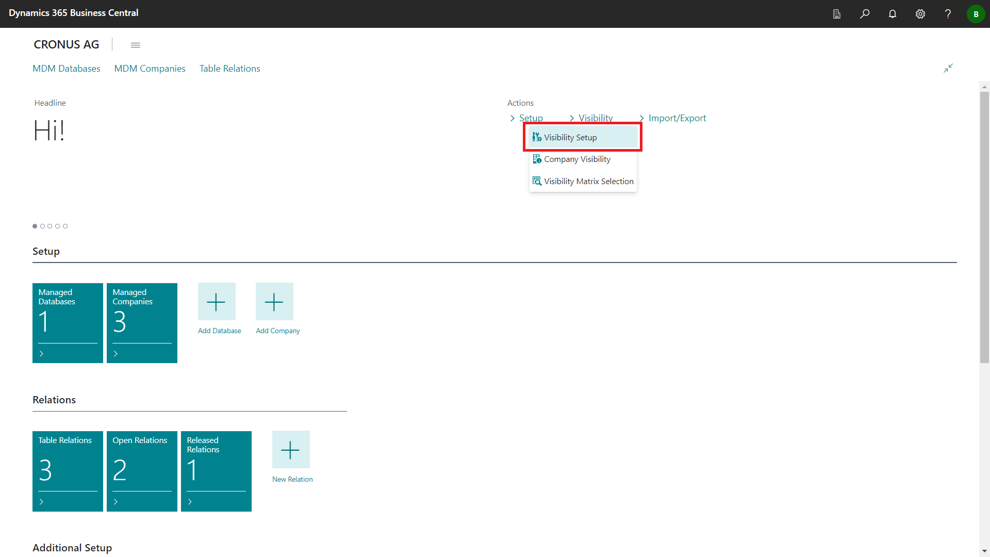Open Managed Databases tile chevron
Screen dimensions: 990x557
42,354
